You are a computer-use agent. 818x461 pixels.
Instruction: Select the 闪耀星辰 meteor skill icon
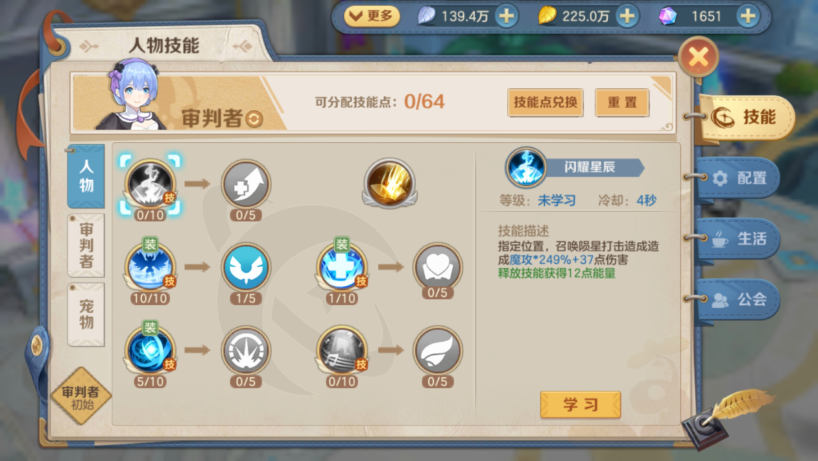pyautogui.click(x=150, y=184)
